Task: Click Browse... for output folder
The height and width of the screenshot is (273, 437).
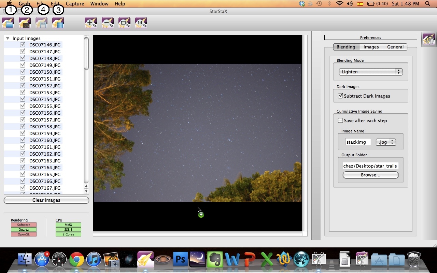Action: coord(370,175)
